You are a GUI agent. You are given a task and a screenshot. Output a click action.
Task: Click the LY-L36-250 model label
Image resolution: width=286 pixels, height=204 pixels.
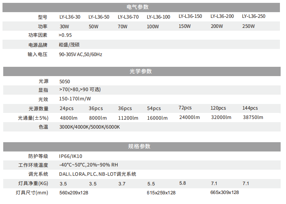click(253, 16)
